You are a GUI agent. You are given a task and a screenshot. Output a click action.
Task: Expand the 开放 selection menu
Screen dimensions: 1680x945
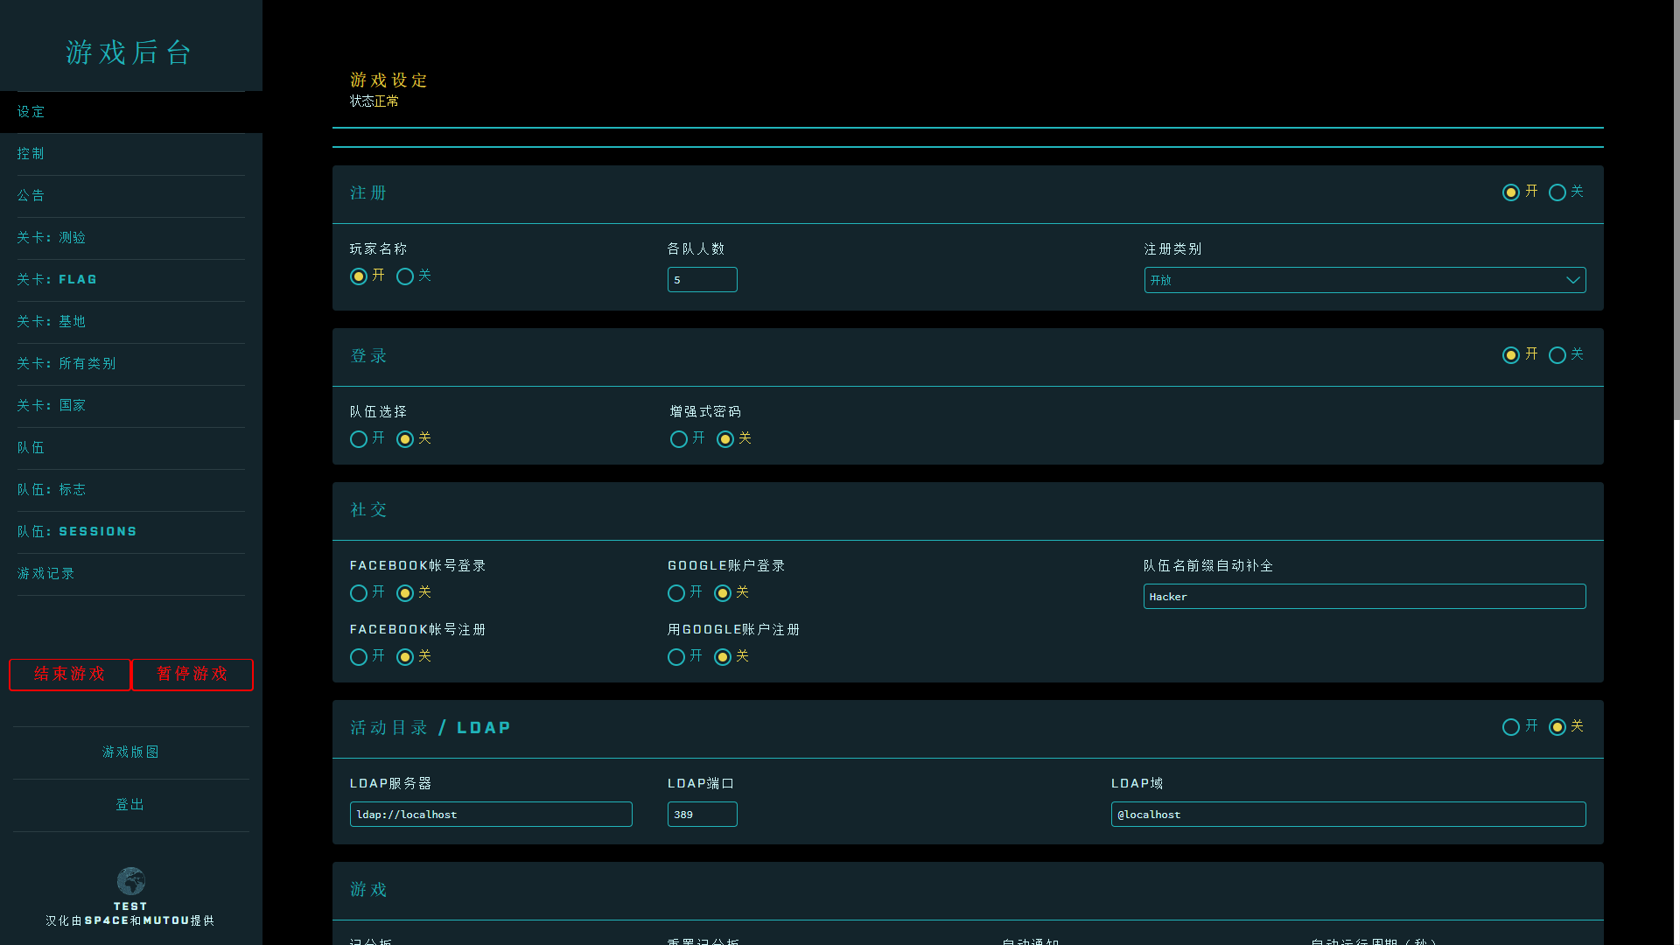coord(1365,280)
